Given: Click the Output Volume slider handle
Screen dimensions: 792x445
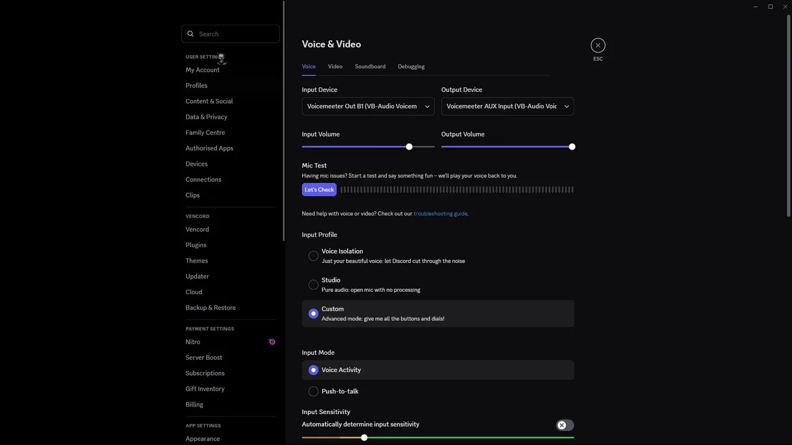Looking at the screenshot, I should coord(572,147).
